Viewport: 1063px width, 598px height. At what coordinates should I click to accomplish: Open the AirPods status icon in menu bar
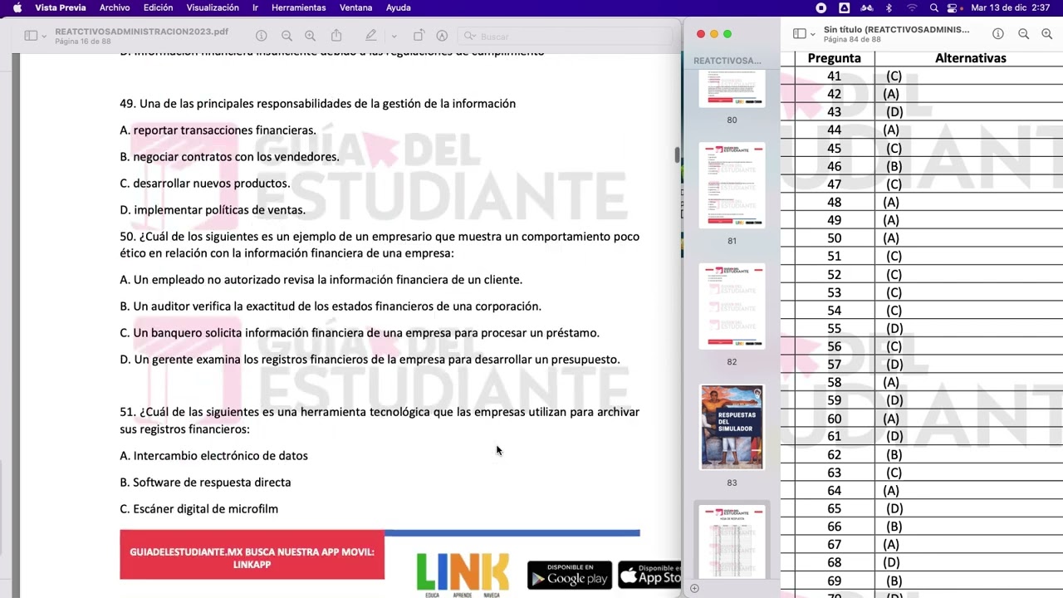[867, 7]
